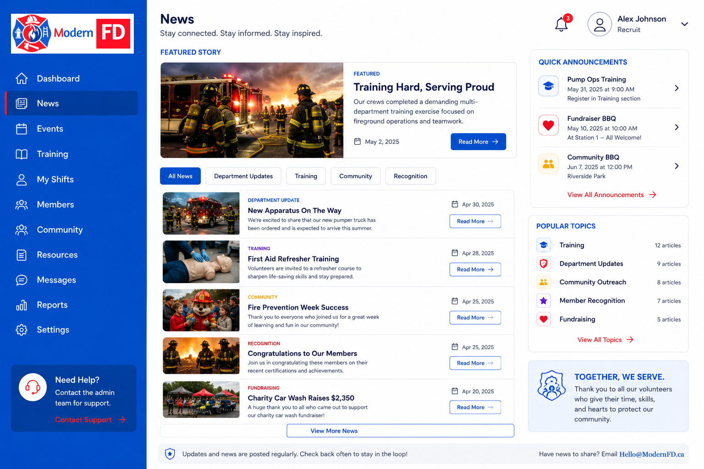Open the First Aid CPR mannequin thumbnail
The height and width of the screenshot is (469, 704).
pyautogui.click(x=201, y=262)
